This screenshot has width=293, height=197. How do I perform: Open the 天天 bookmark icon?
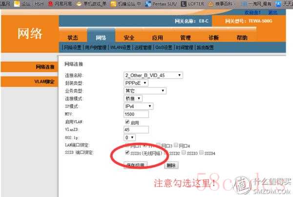(278, 4)
